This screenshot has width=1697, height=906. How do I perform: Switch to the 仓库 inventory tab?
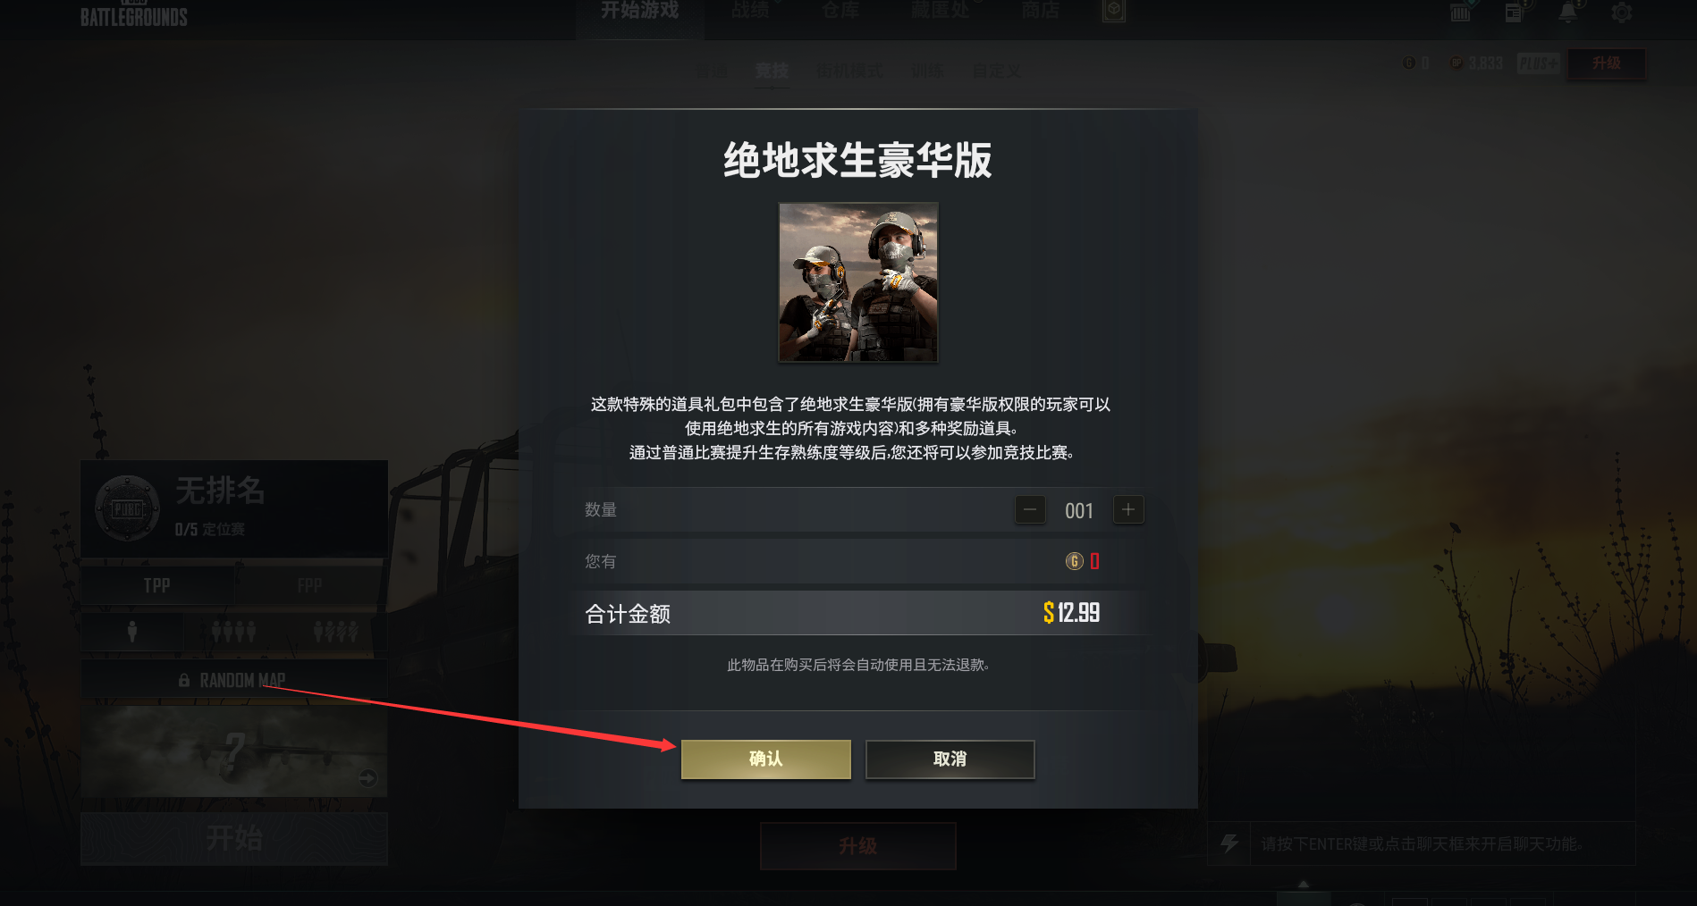tap(840, 11)
